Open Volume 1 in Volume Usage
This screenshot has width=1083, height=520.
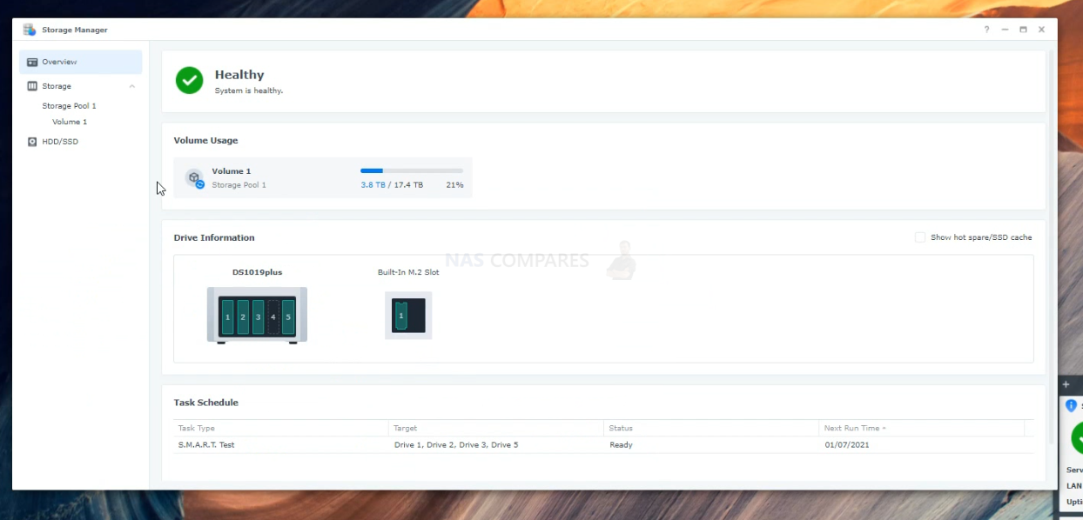(x=323, y=177)
